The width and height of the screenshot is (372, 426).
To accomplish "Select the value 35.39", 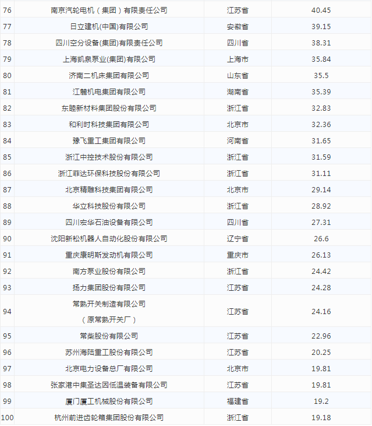I will click(321, 92).
